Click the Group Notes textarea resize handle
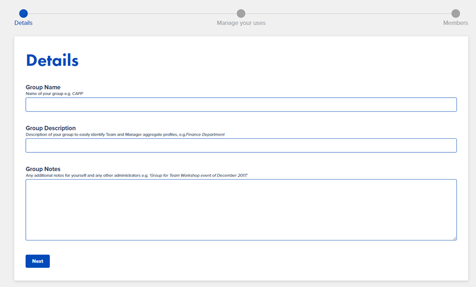Viewport: 476px width, 287px height. (x=454, y=238)
